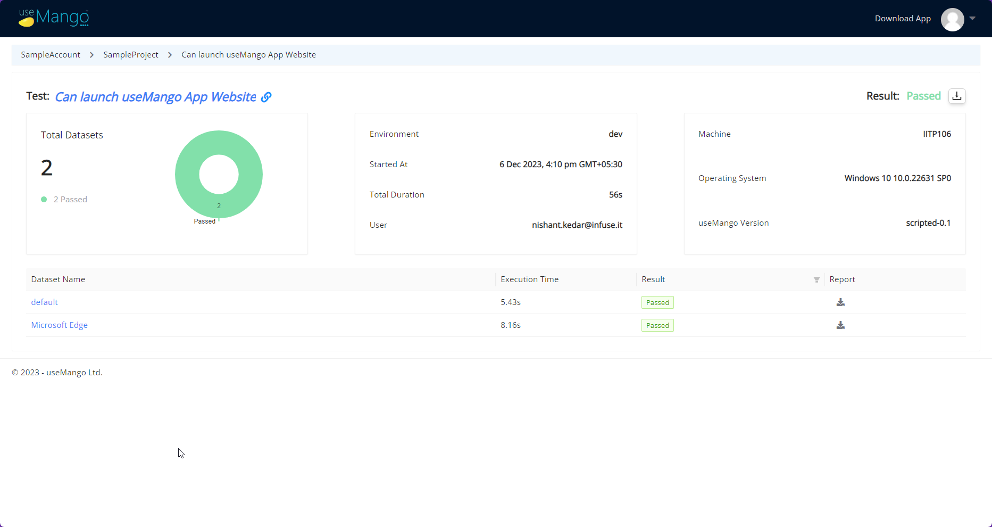Image resolution: width=992 pixels, height=527 pixels.
Task: Select the total duration 56s
Action: (x=615, y=195)
